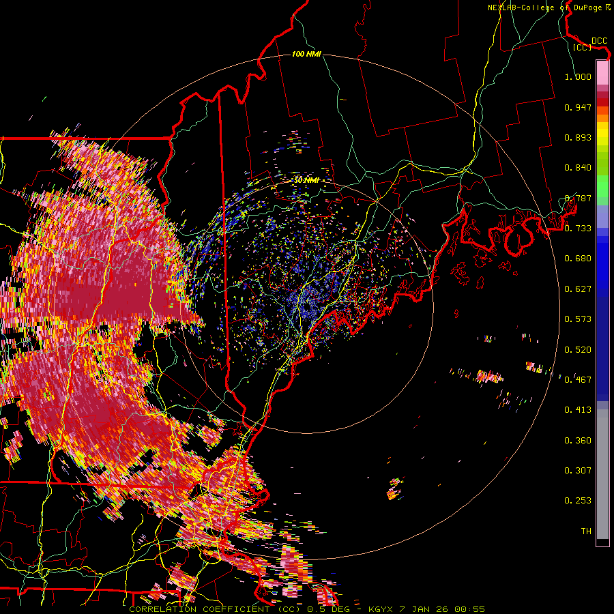The width and height of the screenshot is (614, 614).
Task: Select the 0.253 legend value
Action: [x=578, y=501]
